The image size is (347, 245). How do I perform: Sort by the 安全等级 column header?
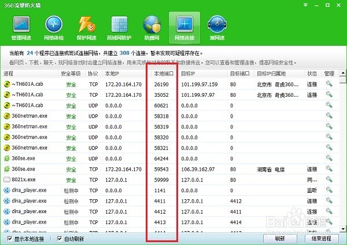pyautogui.click(x=71, y=74)
